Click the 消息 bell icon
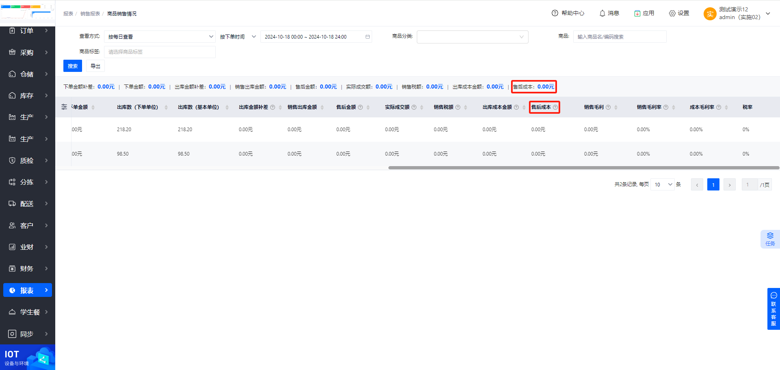This screenshot has height=370, width=780. 602,13
